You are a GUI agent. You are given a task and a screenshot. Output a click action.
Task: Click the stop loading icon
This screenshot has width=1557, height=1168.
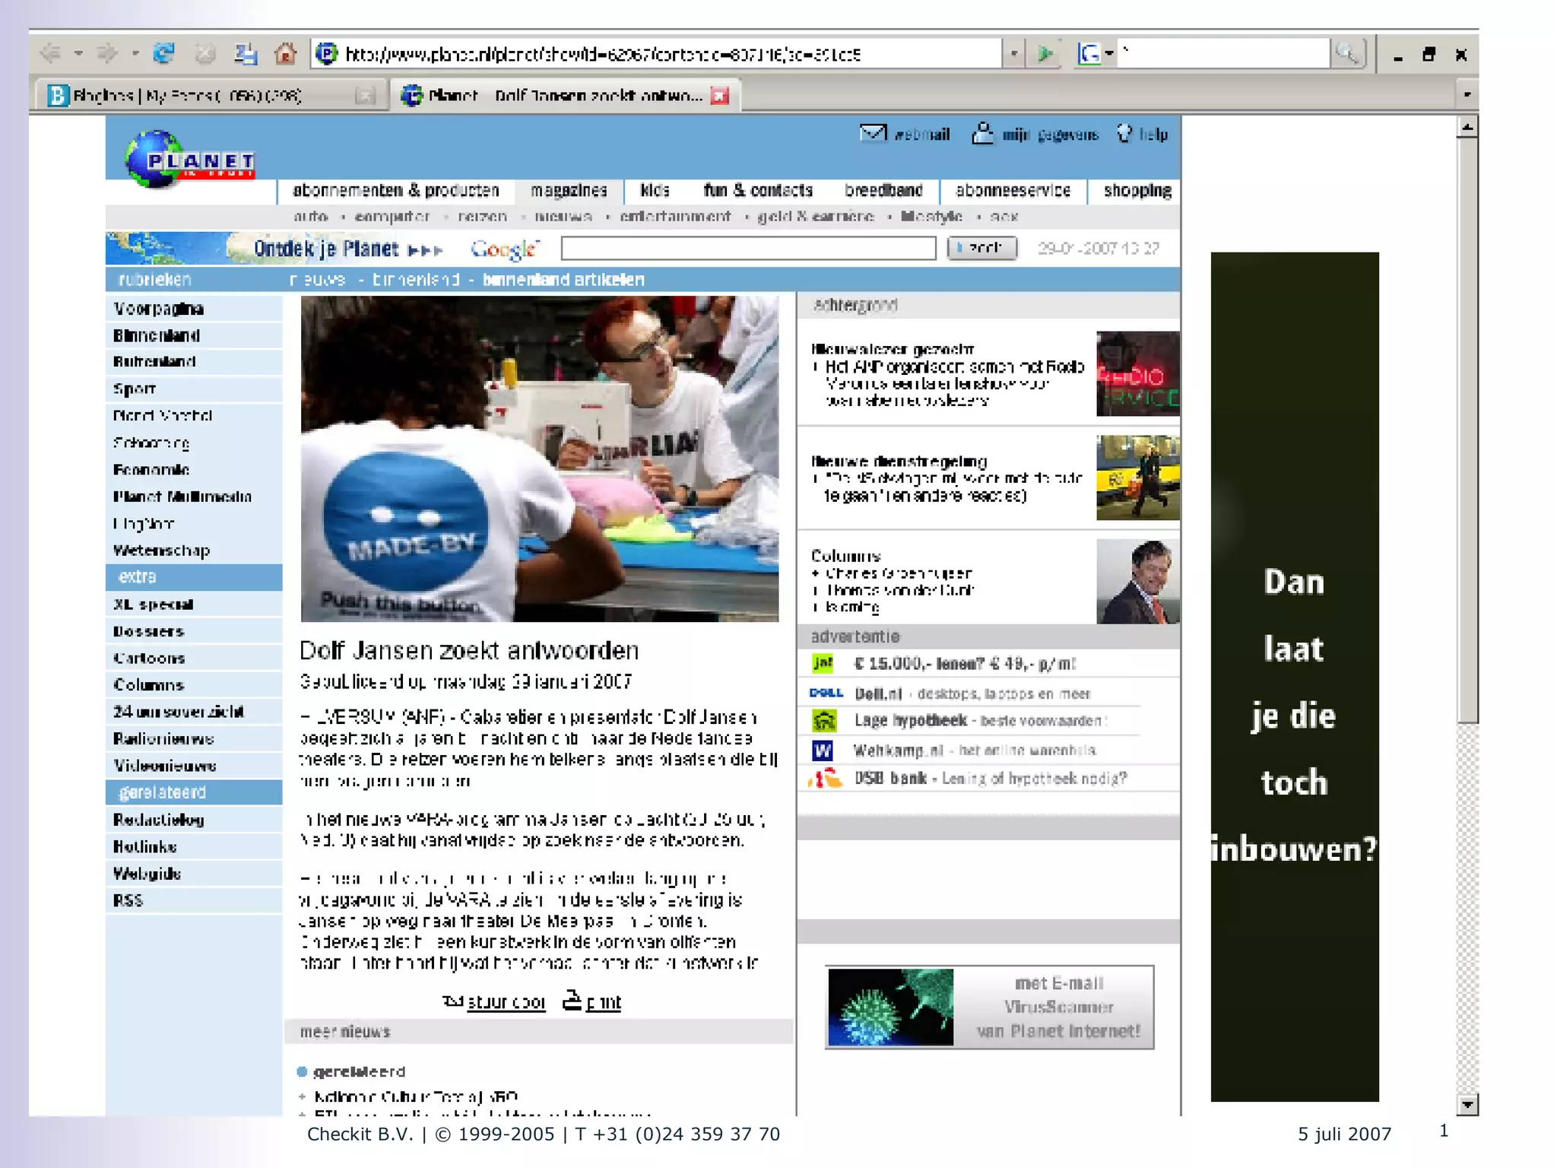[205, 53]
